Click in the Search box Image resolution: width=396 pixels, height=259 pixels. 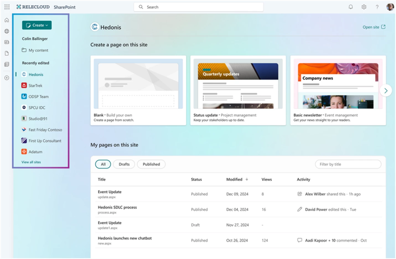point(199,7)
